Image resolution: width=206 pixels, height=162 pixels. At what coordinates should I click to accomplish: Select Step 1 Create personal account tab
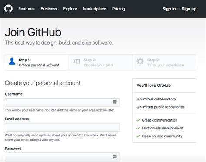37,63
